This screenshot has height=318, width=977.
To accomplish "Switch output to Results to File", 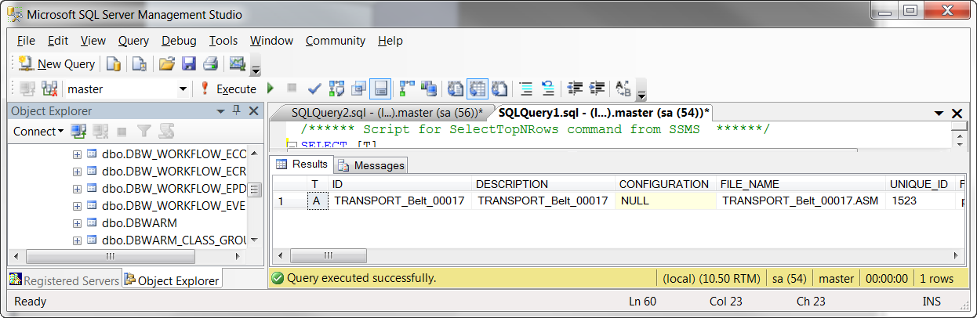I will 499,89.
